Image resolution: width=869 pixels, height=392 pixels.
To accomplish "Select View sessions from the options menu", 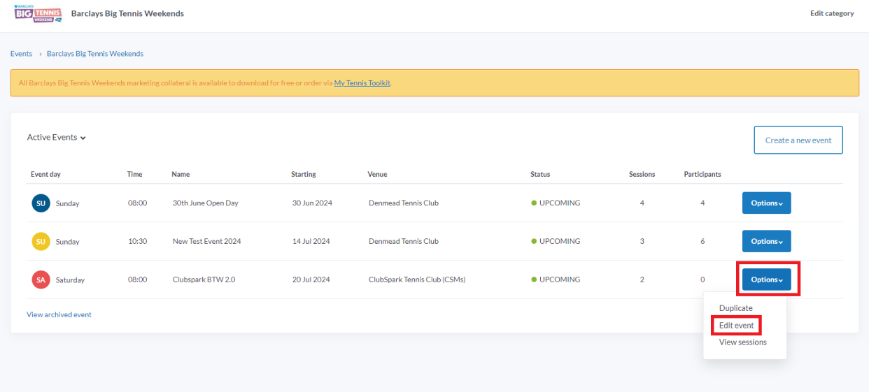I will [x=742, y=342].
